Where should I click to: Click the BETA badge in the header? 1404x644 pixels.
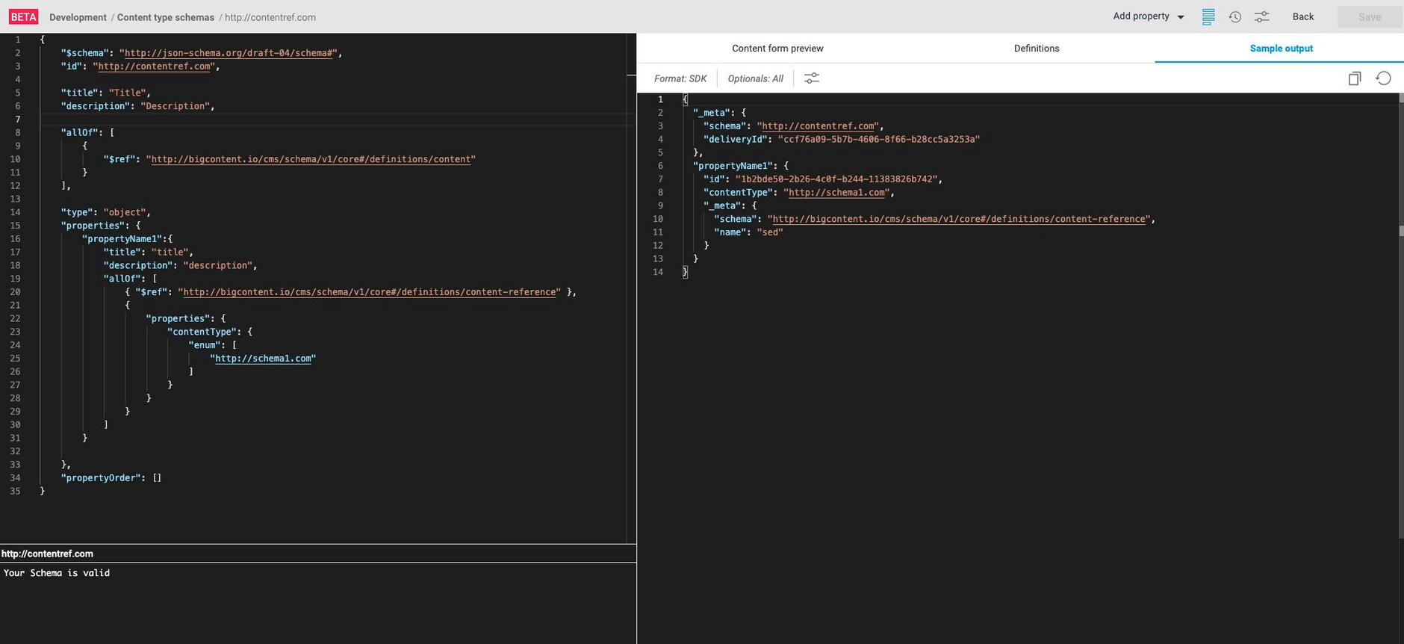[x=23, y=17]
